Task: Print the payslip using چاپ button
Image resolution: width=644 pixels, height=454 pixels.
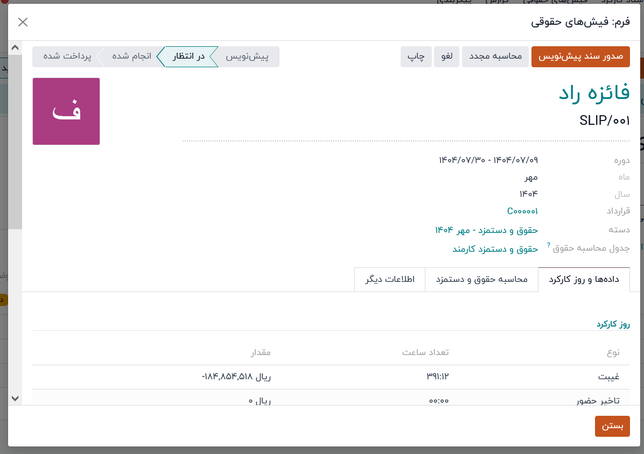Action: [x=416, y=56]
